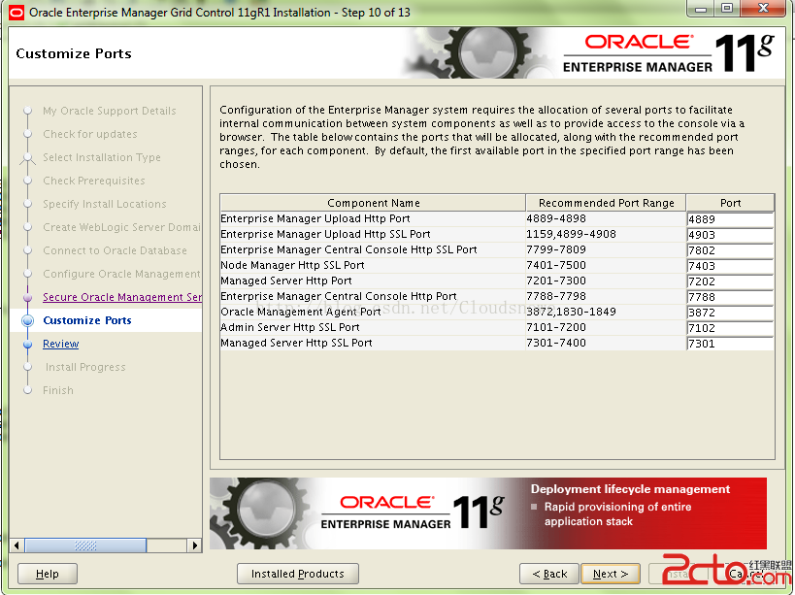
Task: Edit the Central Console Http SSL Port value 7802
Action: pyautogui.click(x=730, y=250)
